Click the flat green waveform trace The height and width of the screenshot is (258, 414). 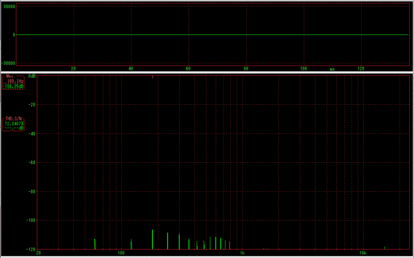213,35
